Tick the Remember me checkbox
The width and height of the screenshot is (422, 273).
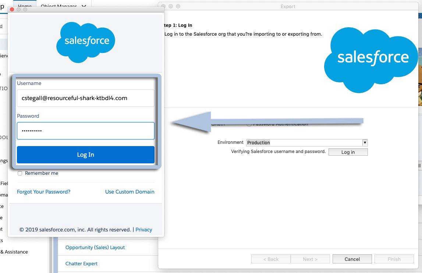pos(20,173)
